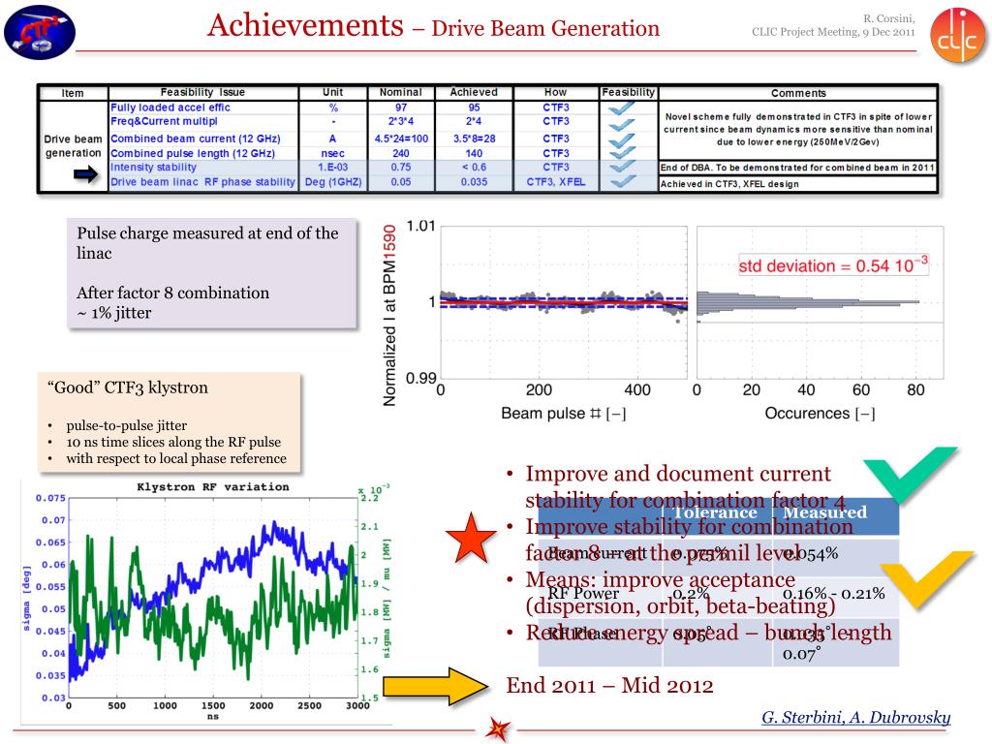Viewport: 992px width, 744px height.
Task: Click the '0.16% - 0.21%' measured value
Action: (x=834, y=594)
